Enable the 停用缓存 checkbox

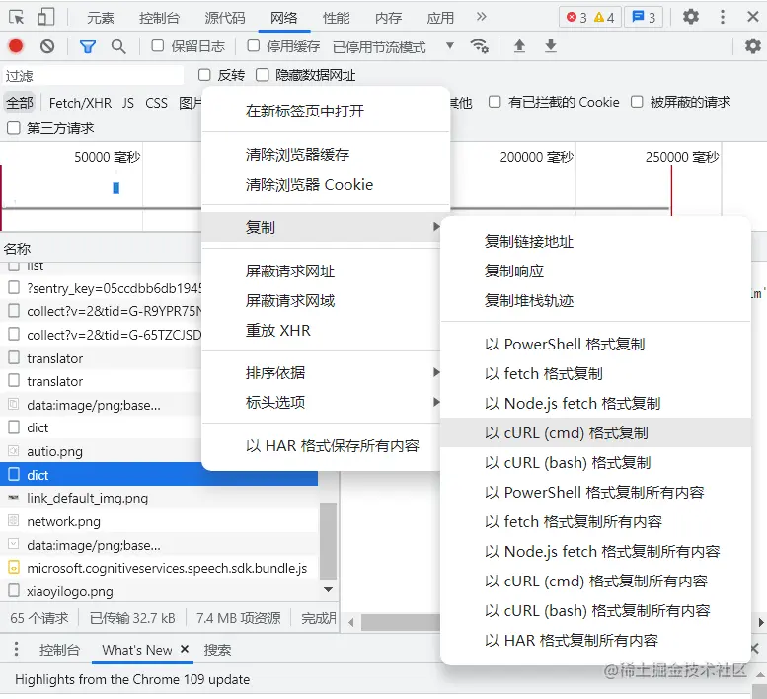254,45
